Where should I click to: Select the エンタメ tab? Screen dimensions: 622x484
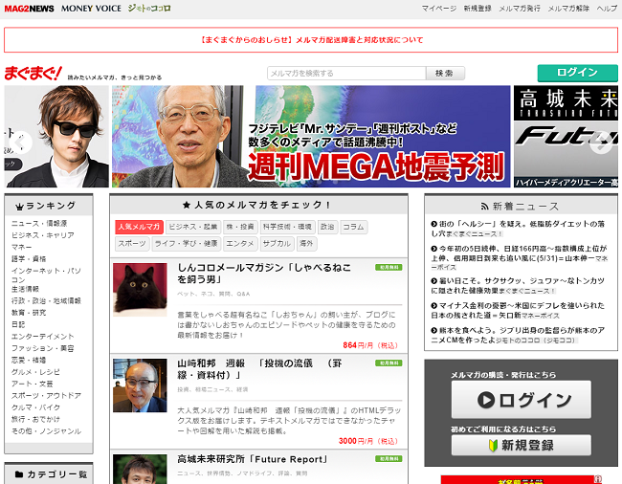point(240,243)
